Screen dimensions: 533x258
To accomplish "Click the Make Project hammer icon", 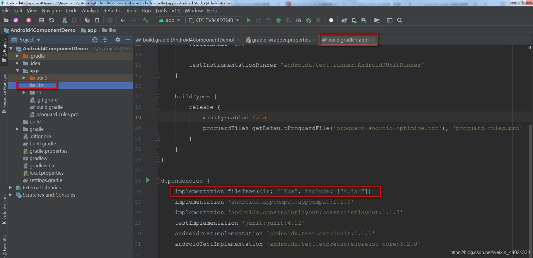I will coord(146,20).
